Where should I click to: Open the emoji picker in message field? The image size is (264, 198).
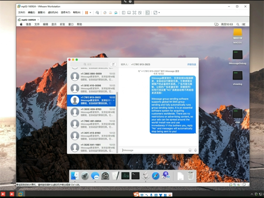pos(190,150)
